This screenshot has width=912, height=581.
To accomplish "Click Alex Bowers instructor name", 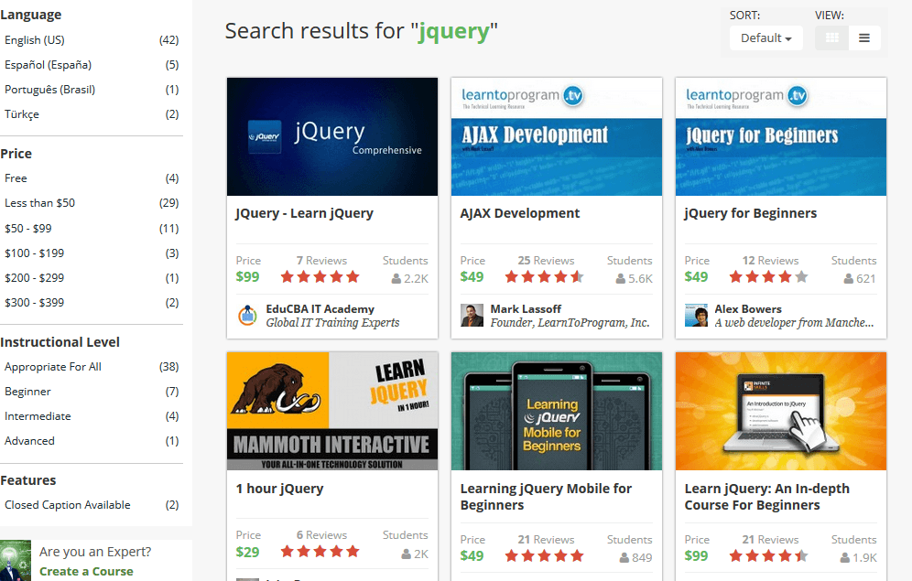I will (x=748, y=309).
